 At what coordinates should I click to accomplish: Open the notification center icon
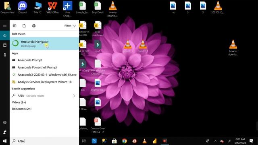click(x=251, y=141)
